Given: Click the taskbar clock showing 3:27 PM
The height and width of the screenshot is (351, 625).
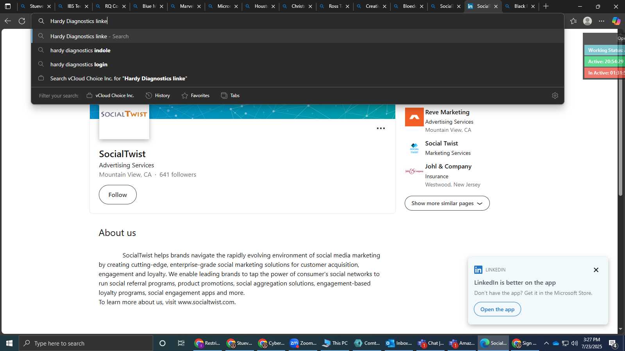Looking at the screenshot, I should pyautogui.click(x=592, y=343).
